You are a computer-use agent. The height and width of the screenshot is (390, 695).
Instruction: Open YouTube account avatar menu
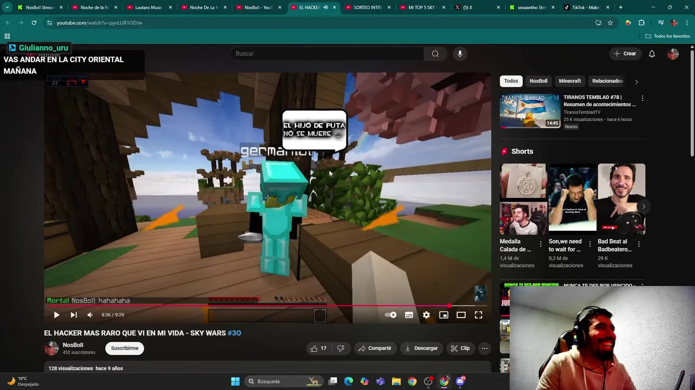click(673, 54)
